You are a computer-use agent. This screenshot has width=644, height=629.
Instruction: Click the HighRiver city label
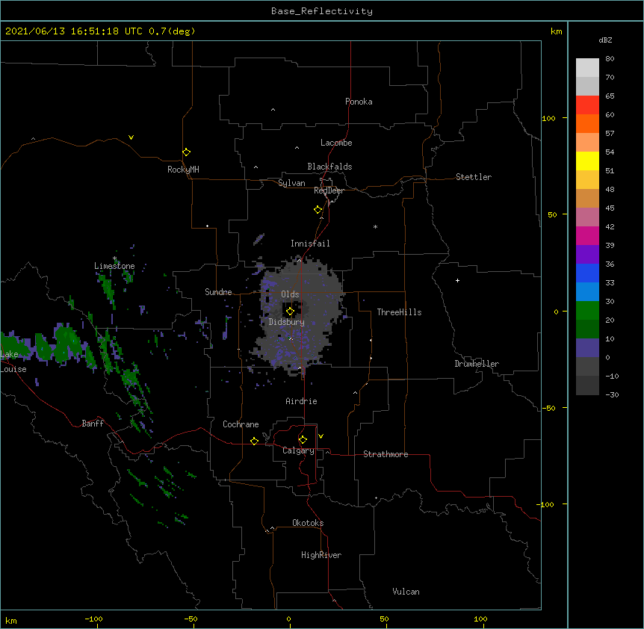point(321,555)
